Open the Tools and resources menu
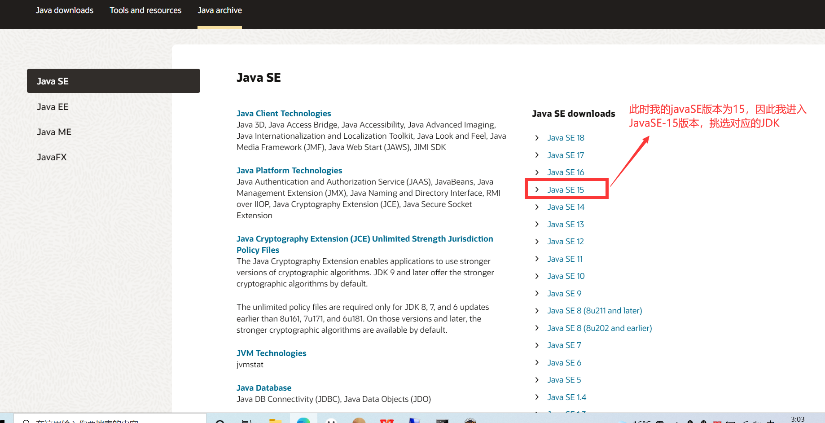 [x=145, y=10]
